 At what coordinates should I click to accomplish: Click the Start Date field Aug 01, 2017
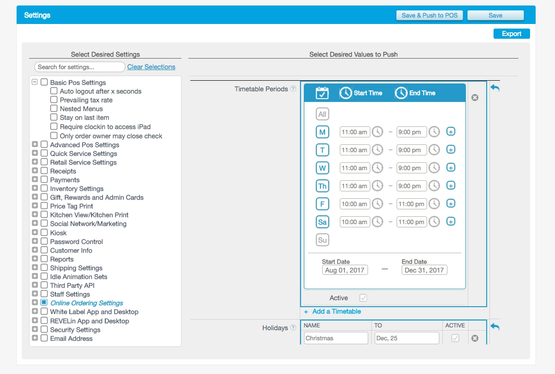(345, 270)
